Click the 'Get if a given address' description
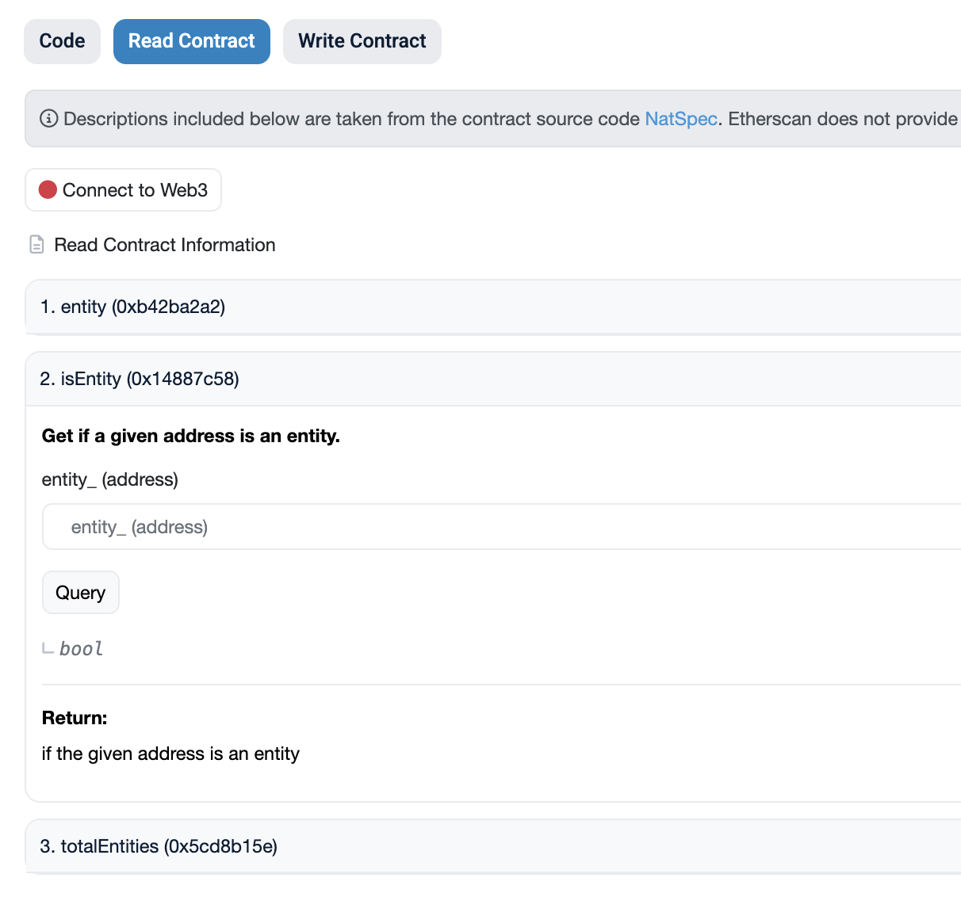The image size is (961, 897). pos(190,436)
